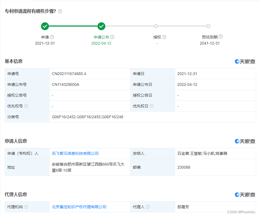The width and height of the screenshot is (260, 216).
Task: Open help icon beside 专利申请流程有哪些步骤 heading
Action: [60, 11]
